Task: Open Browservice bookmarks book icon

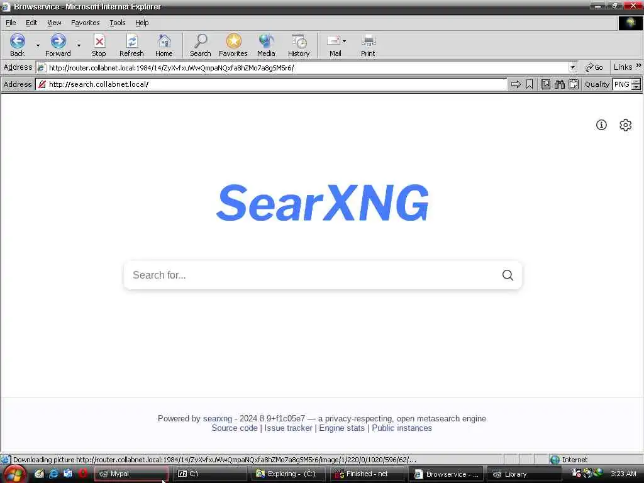Action: (546, 84)
